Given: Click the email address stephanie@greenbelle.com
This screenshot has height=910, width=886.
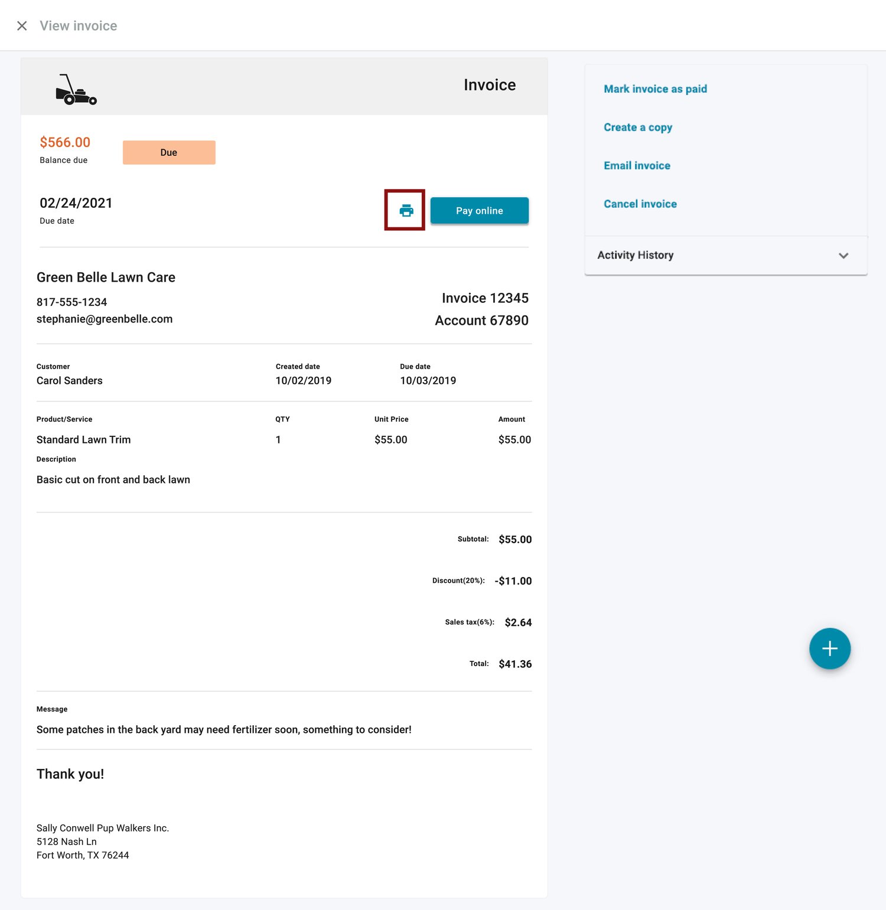Looking at the screenshot, I should point(105,319).
